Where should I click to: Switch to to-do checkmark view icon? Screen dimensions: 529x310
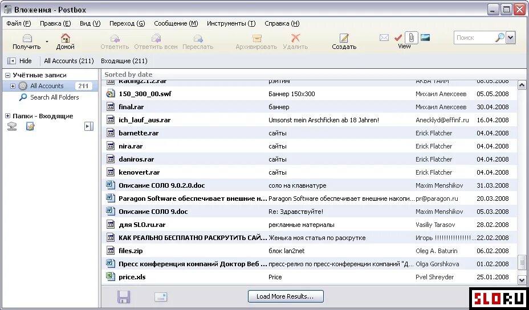pos(398,38)
